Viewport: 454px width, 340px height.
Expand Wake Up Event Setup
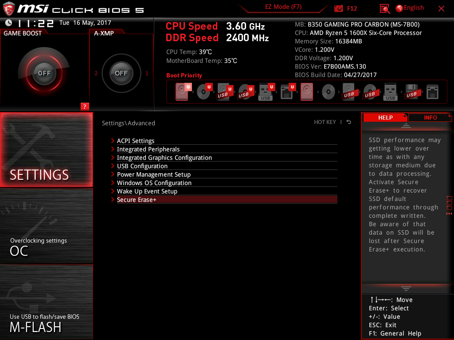click(x=224, y=191)
